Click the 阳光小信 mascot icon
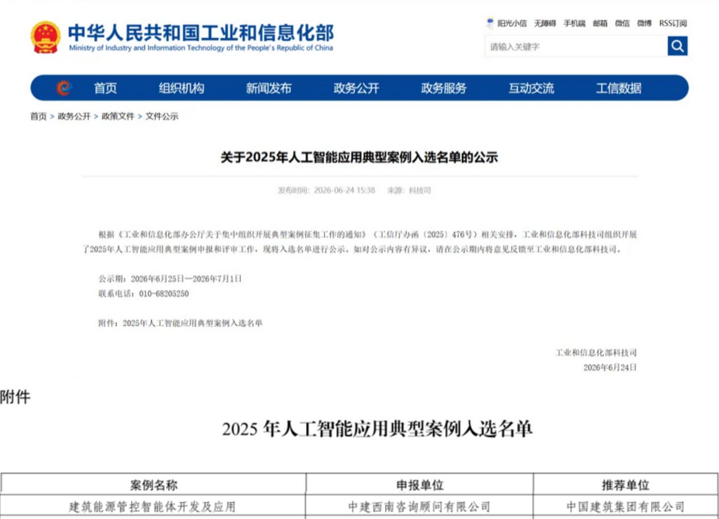Viewport: 719px width, 519px height. [x=490, y=23]
